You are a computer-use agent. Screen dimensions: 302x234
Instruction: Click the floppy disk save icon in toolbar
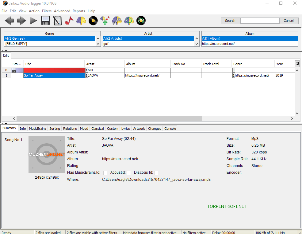pyautogui.click(x=45, y=21)
